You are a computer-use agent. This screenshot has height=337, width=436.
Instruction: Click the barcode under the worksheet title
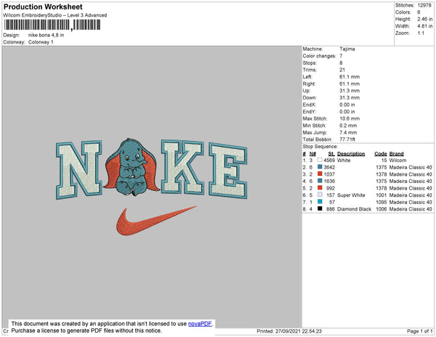(x=52, y=25)
